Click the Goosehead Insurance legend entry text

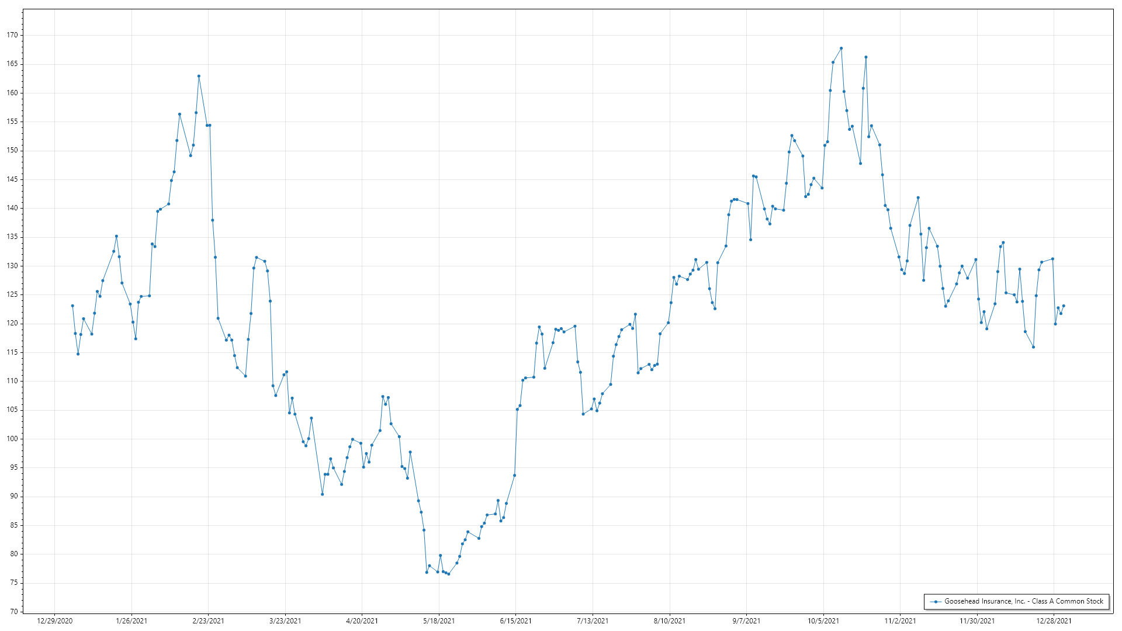pyautogui.click(x=1023, y=601)
